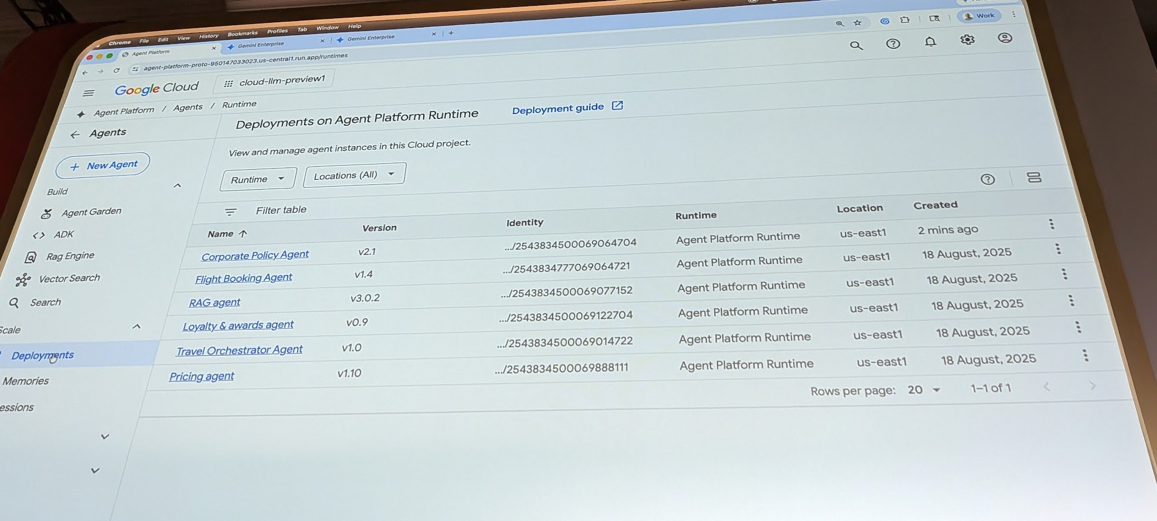Open the user account avatar icon
Image resolution: width=1157 pixels, height=521 pixels.
coord(1005,38)
